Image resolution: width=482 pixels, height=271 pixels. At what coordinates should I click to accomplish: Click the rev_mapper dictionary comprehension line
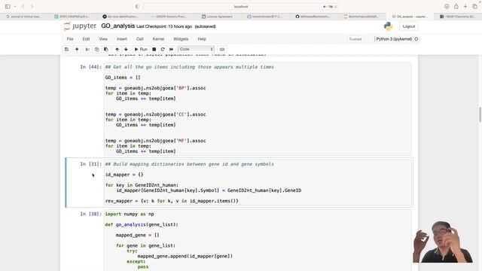(172, 201)
